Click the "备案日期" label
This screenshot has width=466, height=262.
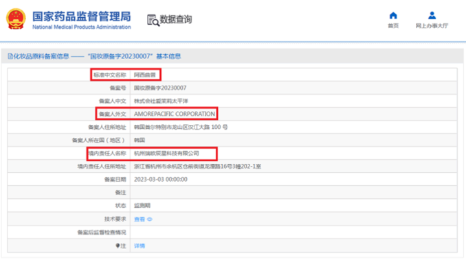point(115,179)
